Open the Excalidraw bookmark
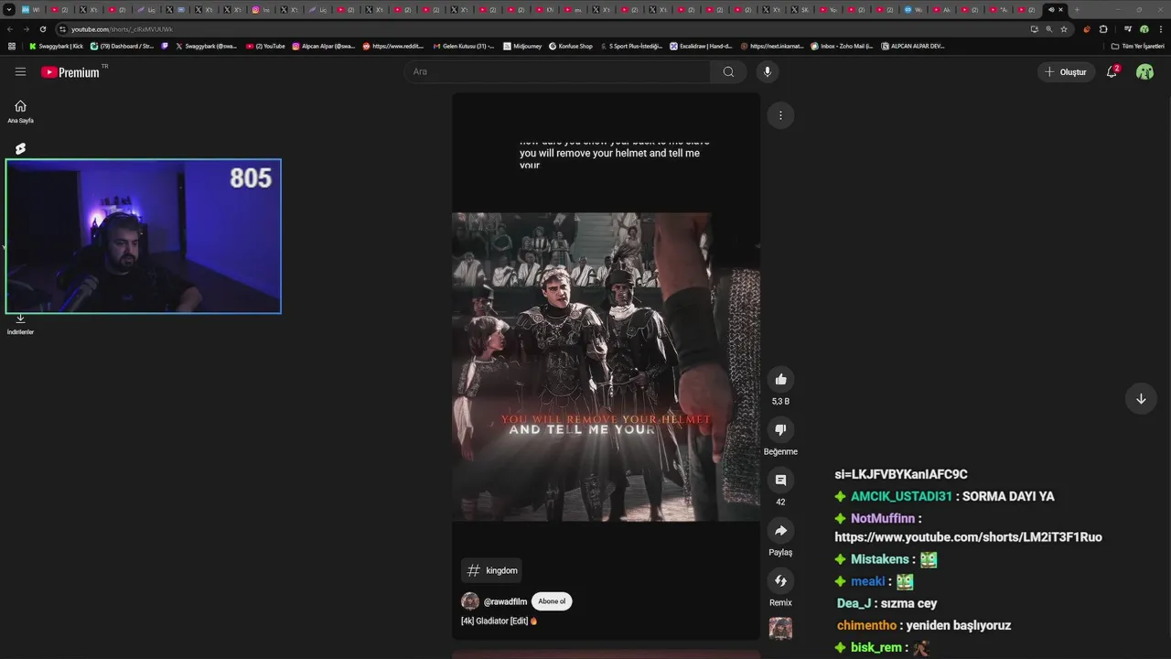1171x659 pixels. point(702,46)
